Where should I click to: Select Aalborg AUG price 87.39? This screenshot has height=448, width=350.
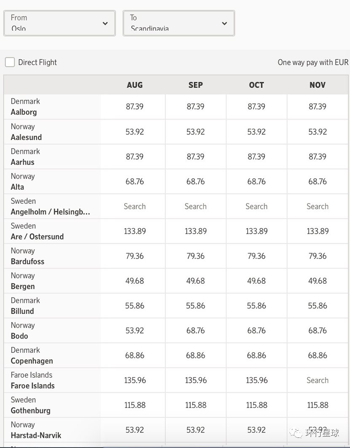[135, 107]
